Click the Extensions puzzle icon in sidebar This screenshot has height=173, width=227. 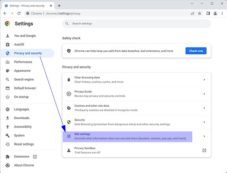[7, 156]
